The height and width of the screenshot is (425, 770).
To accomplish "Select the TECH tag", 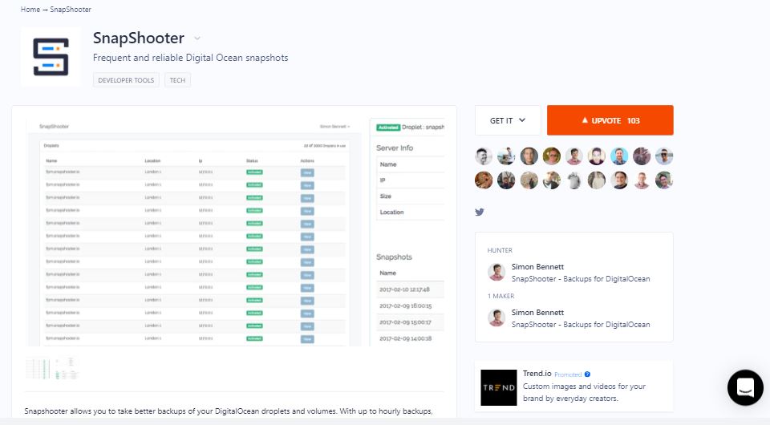I will tap(177, 80).
